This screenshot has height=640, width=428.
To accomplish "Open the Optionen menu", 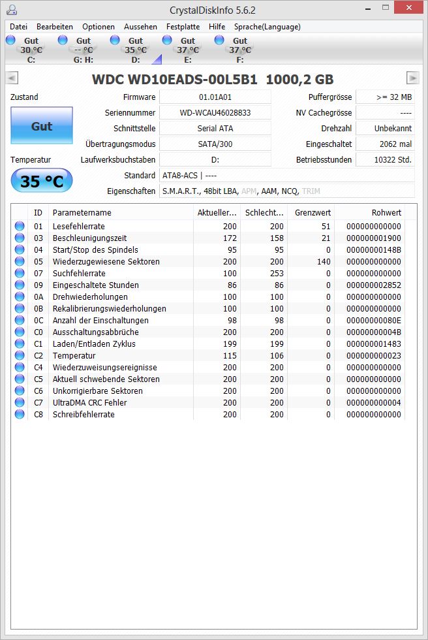I will [x=99, y=27].
